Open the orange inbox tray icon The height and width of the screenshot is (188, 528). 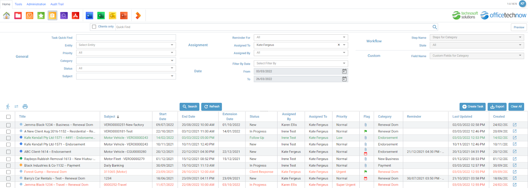[30, 16]
